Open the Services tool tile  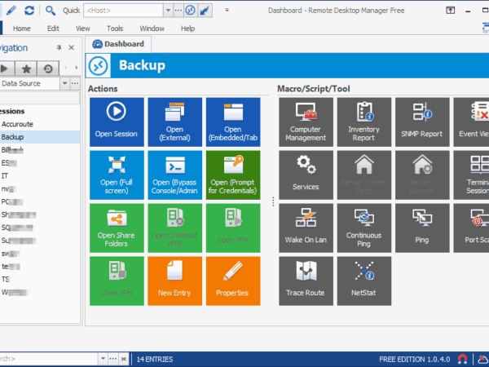click(x=306, y=175)
